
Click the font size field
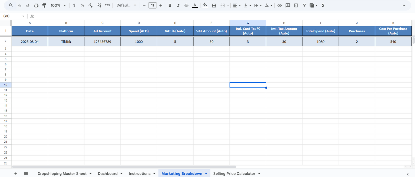pos(153,5)
